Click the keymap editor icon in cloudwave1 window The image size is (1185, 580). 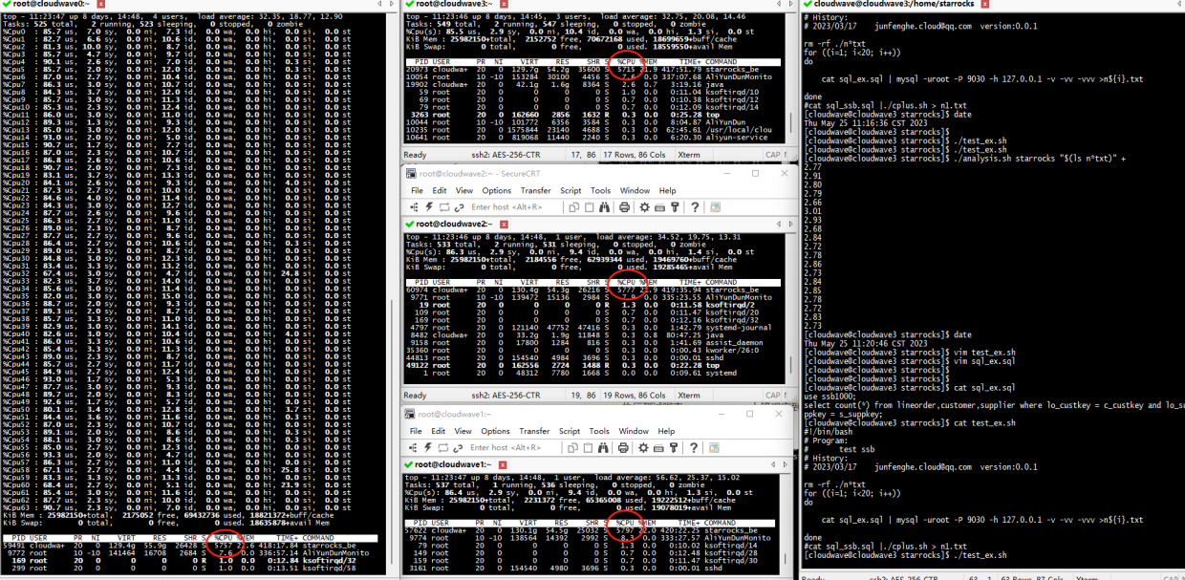tap(658, 448)
